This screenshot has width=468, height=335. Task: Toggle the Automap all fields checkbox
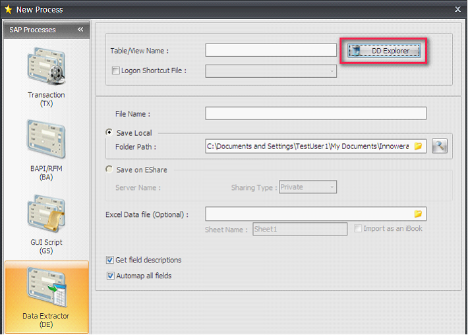[x=109, y=276]
